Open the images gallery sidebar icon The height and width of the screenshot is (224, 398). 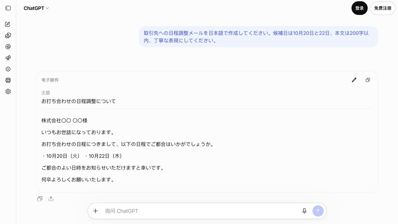8,35
